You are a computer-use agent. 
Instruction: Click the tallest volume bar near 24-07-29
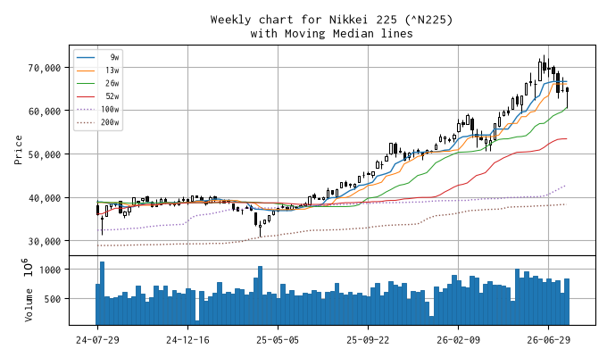pyautogui.click(x=102, y=293)
